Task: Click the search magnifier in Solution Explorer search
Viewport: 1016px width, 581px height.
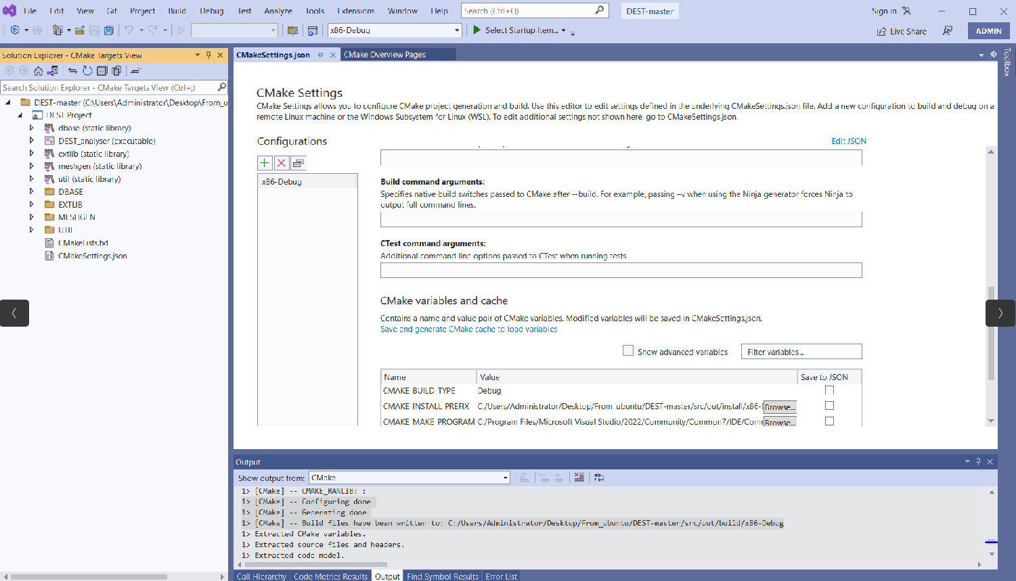Action: click(x=221, y=87)
